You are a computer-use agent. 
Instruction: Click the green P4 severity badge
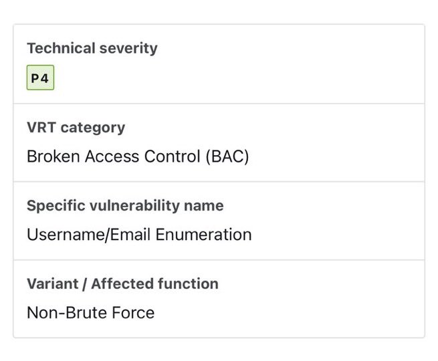point(40,78)
